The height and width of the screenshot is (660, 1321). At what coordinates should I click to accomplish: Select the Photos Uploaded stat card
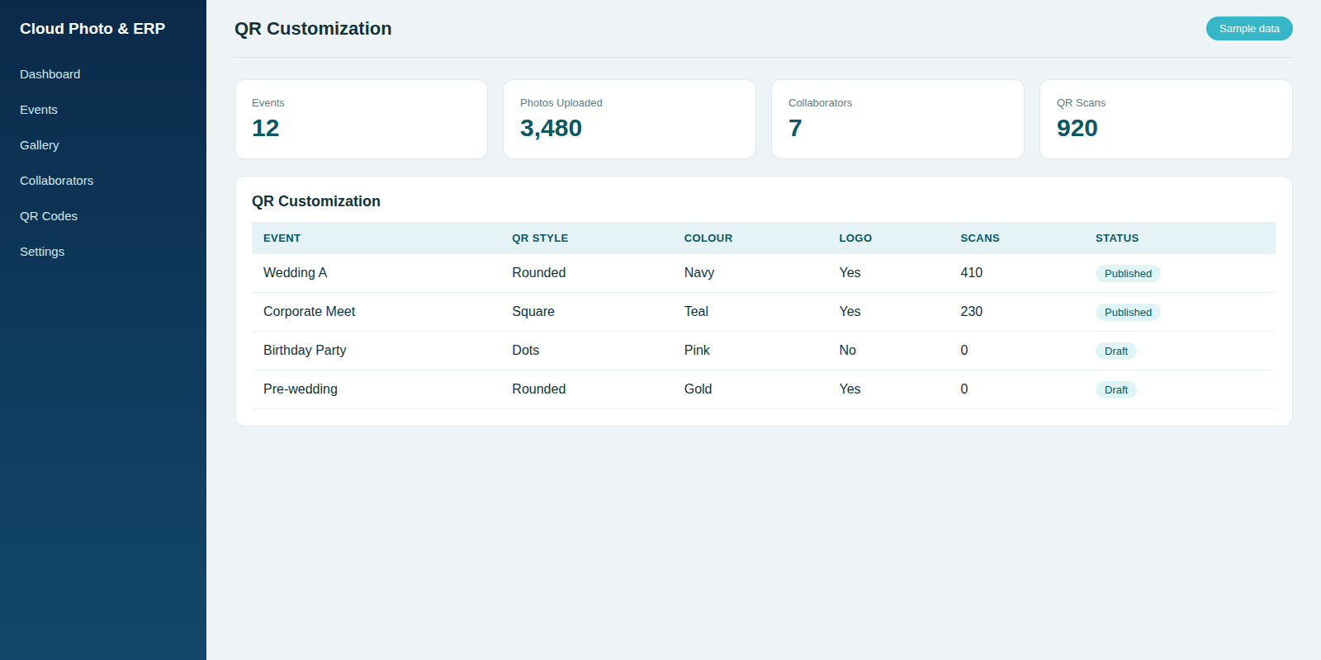(629, 119)
